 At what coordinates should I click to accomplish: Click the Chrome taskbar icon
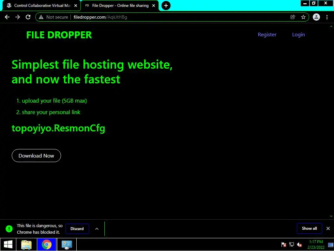[47, 244]
